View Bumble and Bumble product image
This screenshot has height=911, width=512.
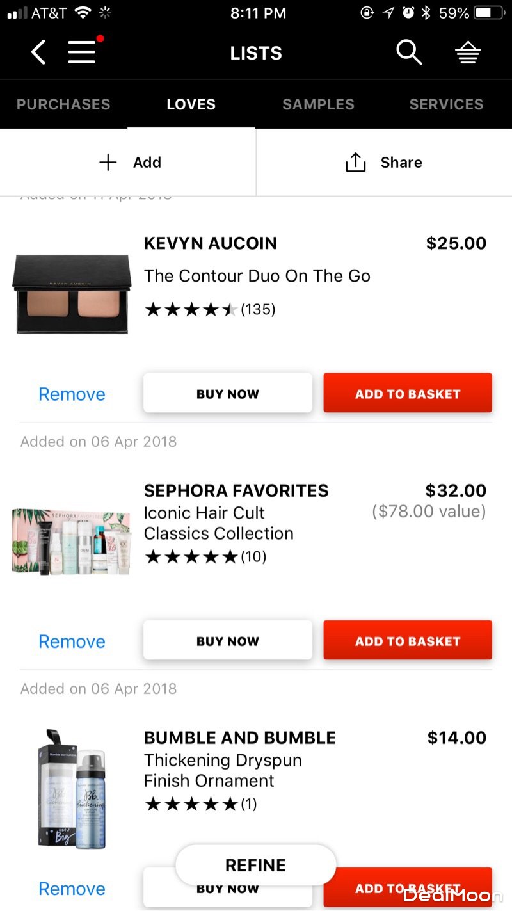[72, 789]
